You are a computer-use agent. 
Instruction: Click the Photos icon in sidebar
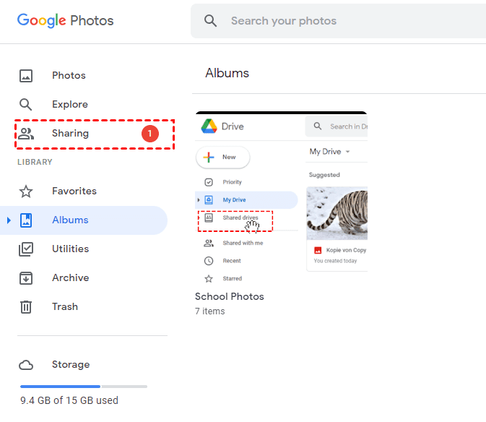tap(26, 76)
